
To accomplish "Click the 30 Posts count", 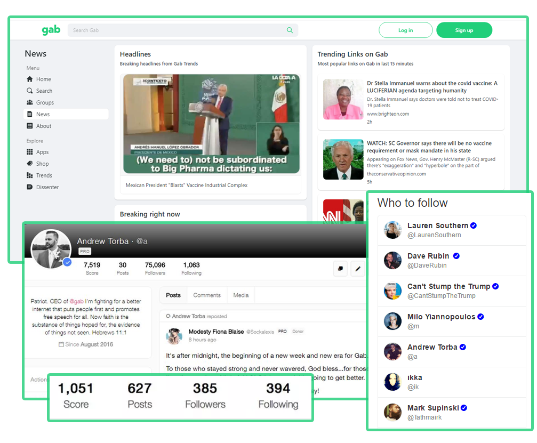I will 123,268.
